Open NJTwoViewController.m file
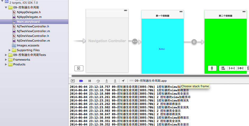Screen dimensions: 249x126 point(33,31)
